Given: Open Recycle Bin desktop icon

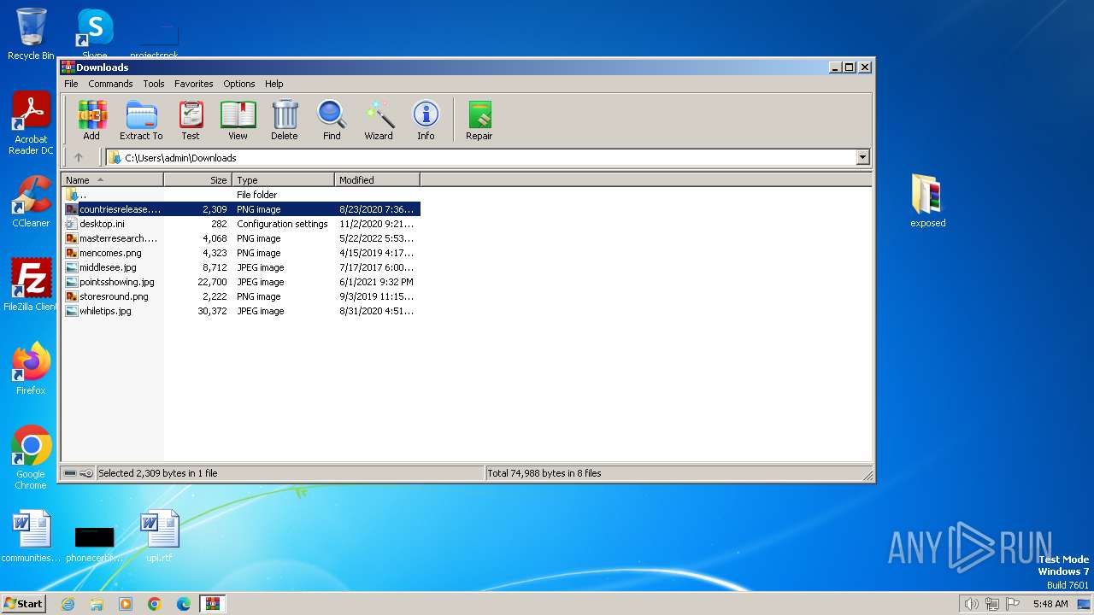Looking at the screenshot, I should [x=31, y=34].
